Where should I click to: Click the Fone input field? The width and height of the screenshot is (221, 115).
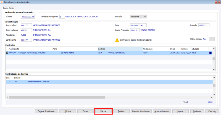(x=138, y=25)
